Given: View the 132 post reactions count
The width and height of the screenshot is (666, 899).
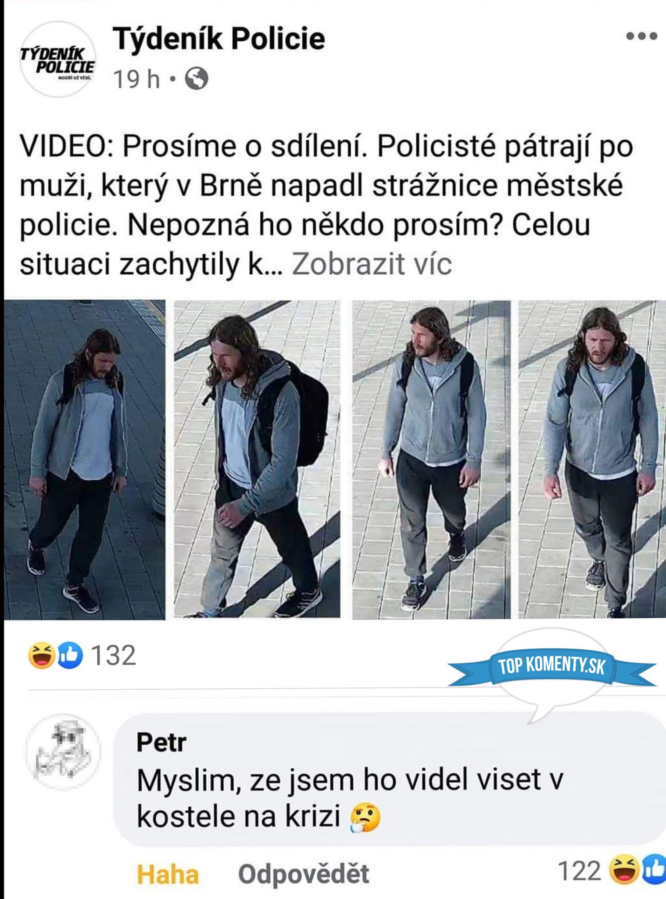Looking at the screenshot, I should (x=113, y=656).
